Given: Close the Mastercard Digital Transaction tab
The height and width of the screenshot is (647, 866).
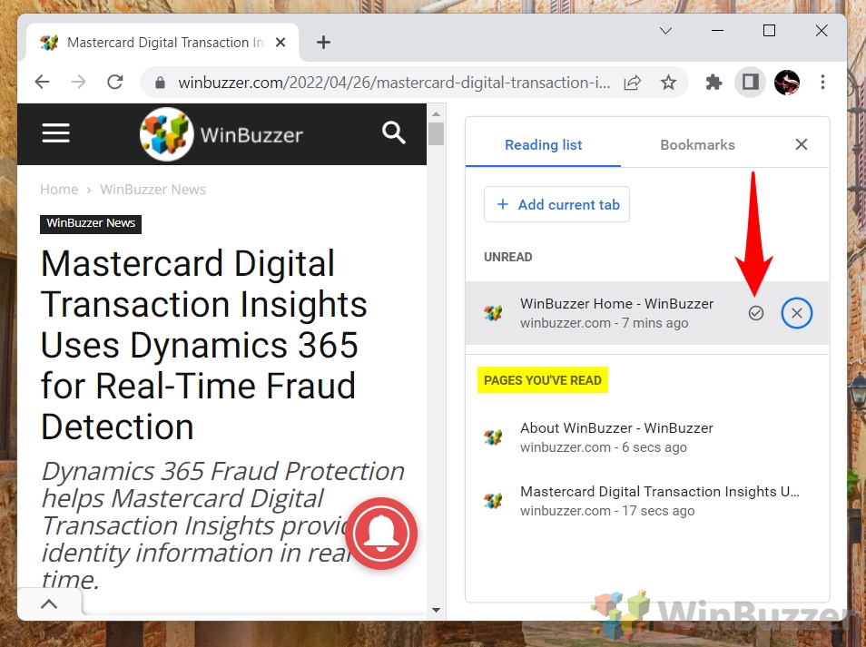Looking at the screenshot, I should [x=280, y=43].
